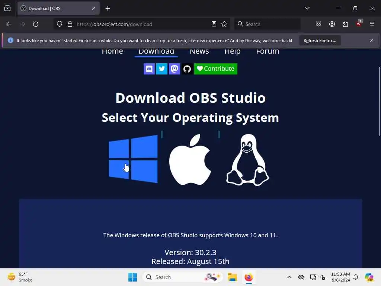Select the Linux penguin logo
Viewport: 381px width, 286px height.
coord(247,160)
